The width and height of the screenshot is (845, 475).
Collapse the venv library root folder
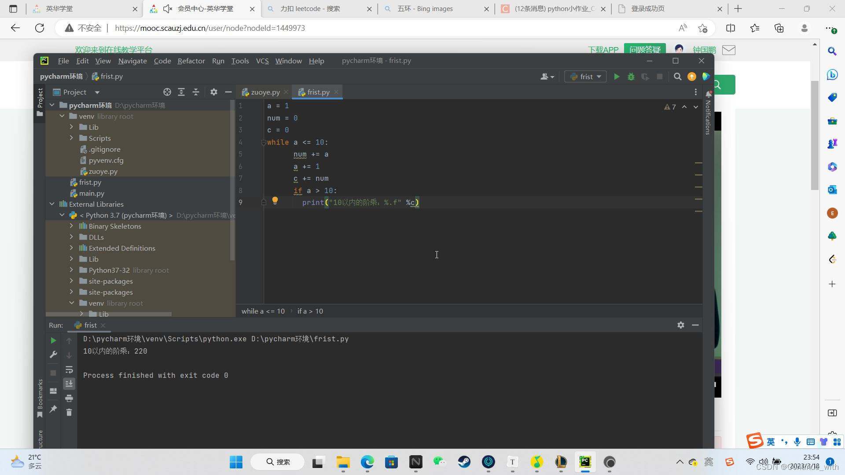click(x=62, y=116)
